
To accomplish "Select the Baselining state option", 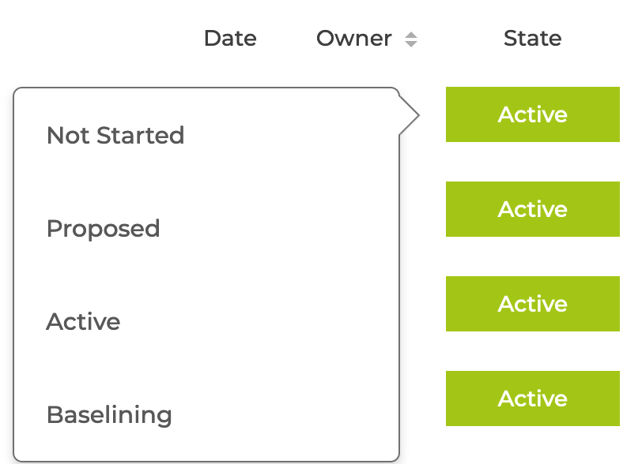I will point(206,415).
